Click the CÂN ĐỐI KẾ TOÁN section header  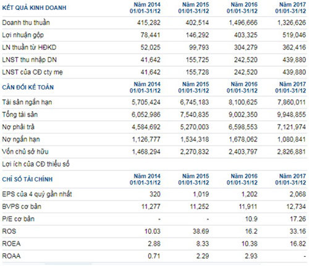28,87
